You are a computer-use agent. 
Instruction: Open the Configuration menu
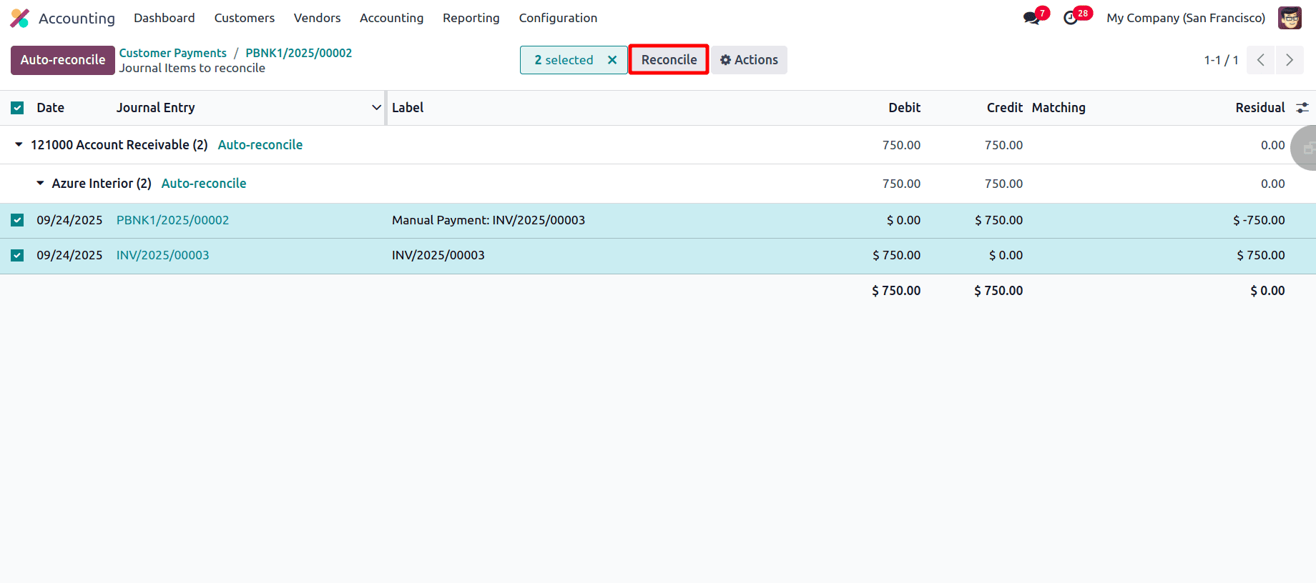[558, 18]
